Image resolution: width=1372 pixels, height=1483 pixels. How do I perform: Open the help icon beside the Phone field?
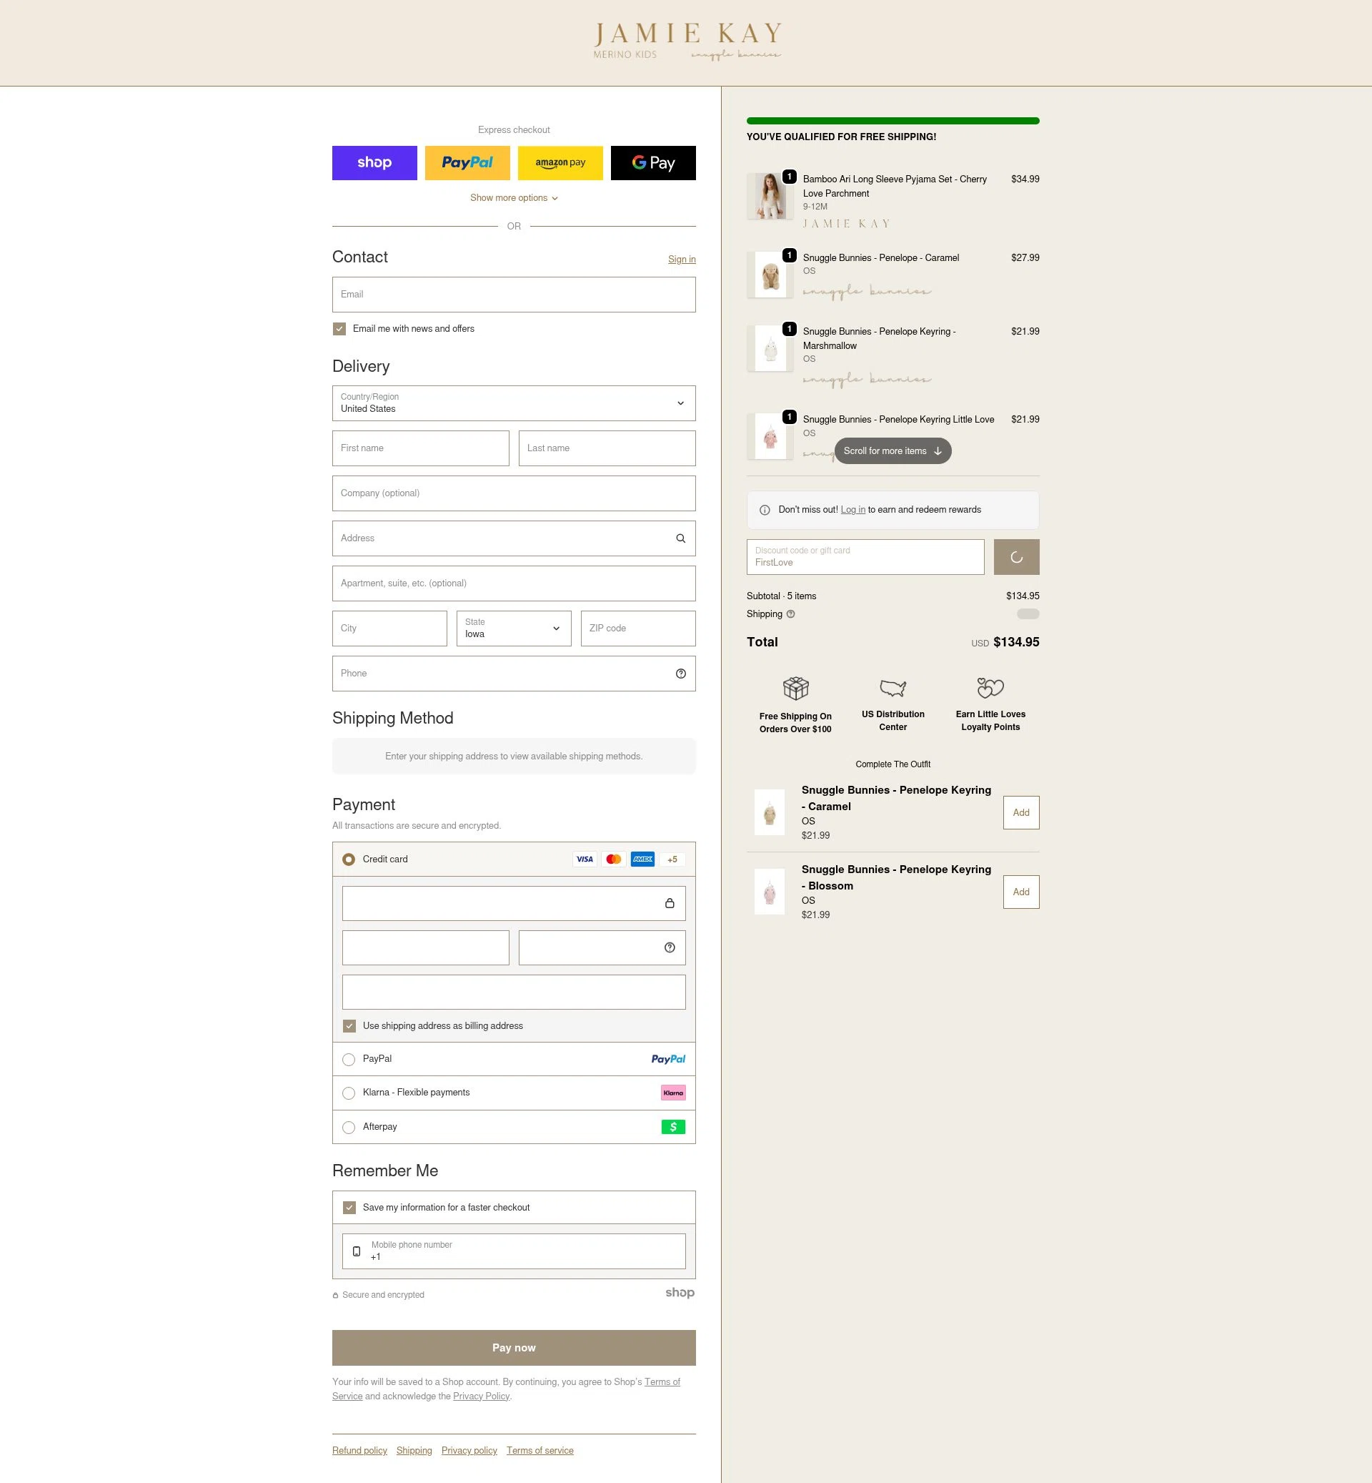[x=681, y=673]
